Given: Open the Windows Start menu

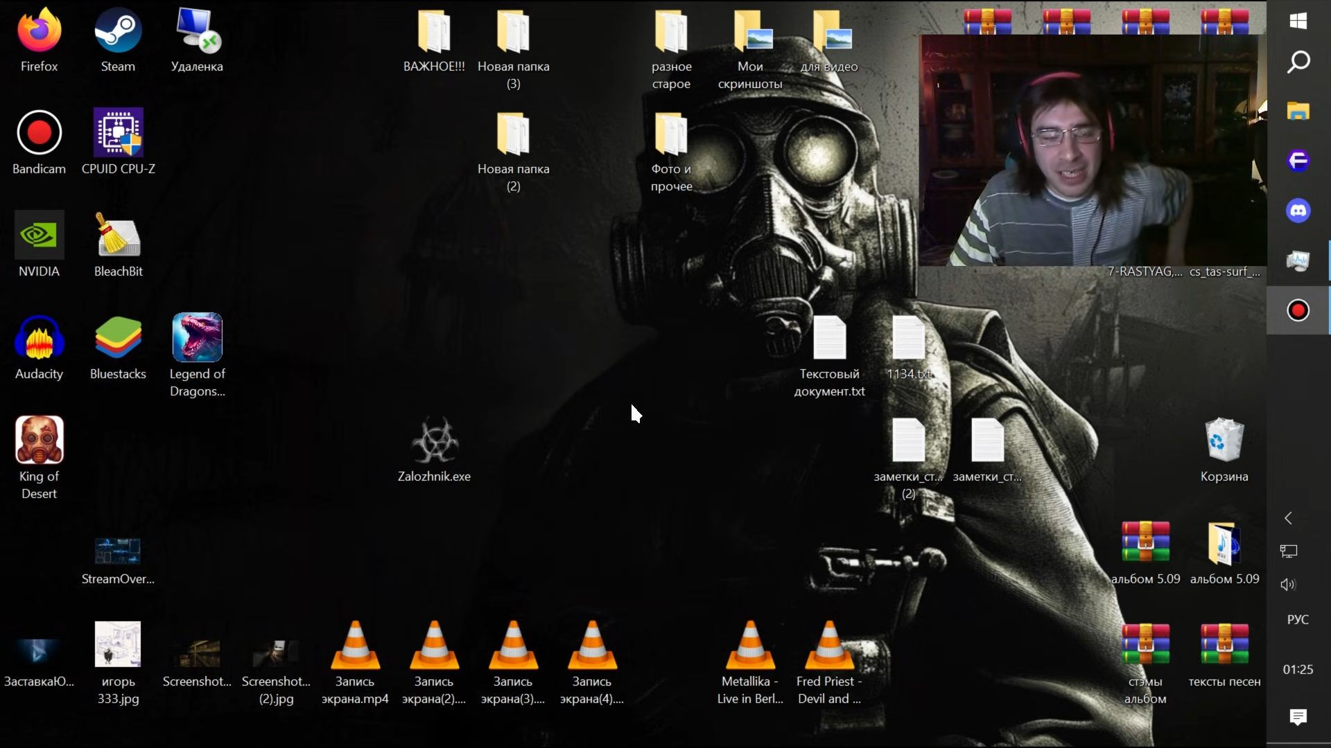Looking at the screenshot, I should [1298, 21].
